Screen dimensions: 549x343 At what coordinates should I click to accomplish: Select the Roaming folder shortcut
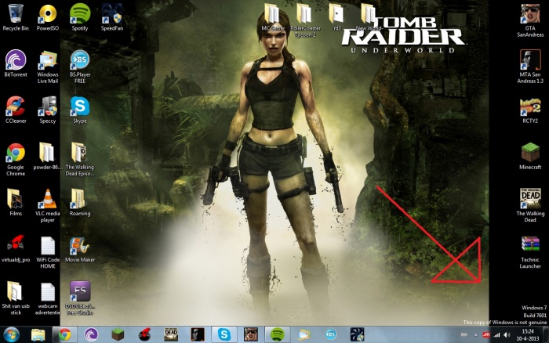[80, 203]
